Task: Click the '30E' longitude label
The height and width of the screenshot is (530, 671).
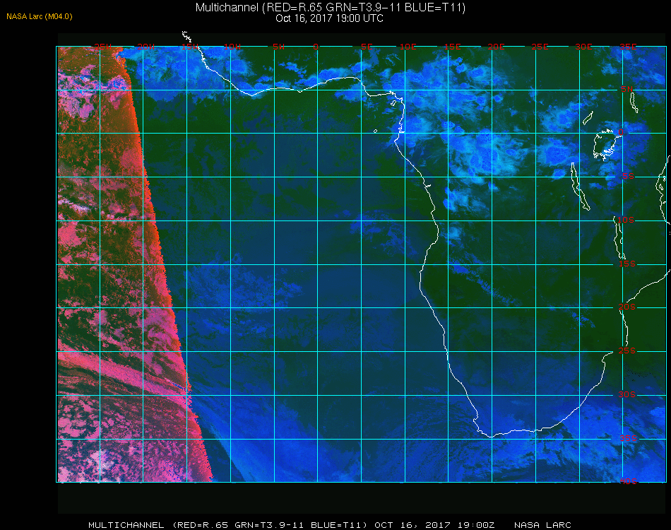Action: [583, 46]
